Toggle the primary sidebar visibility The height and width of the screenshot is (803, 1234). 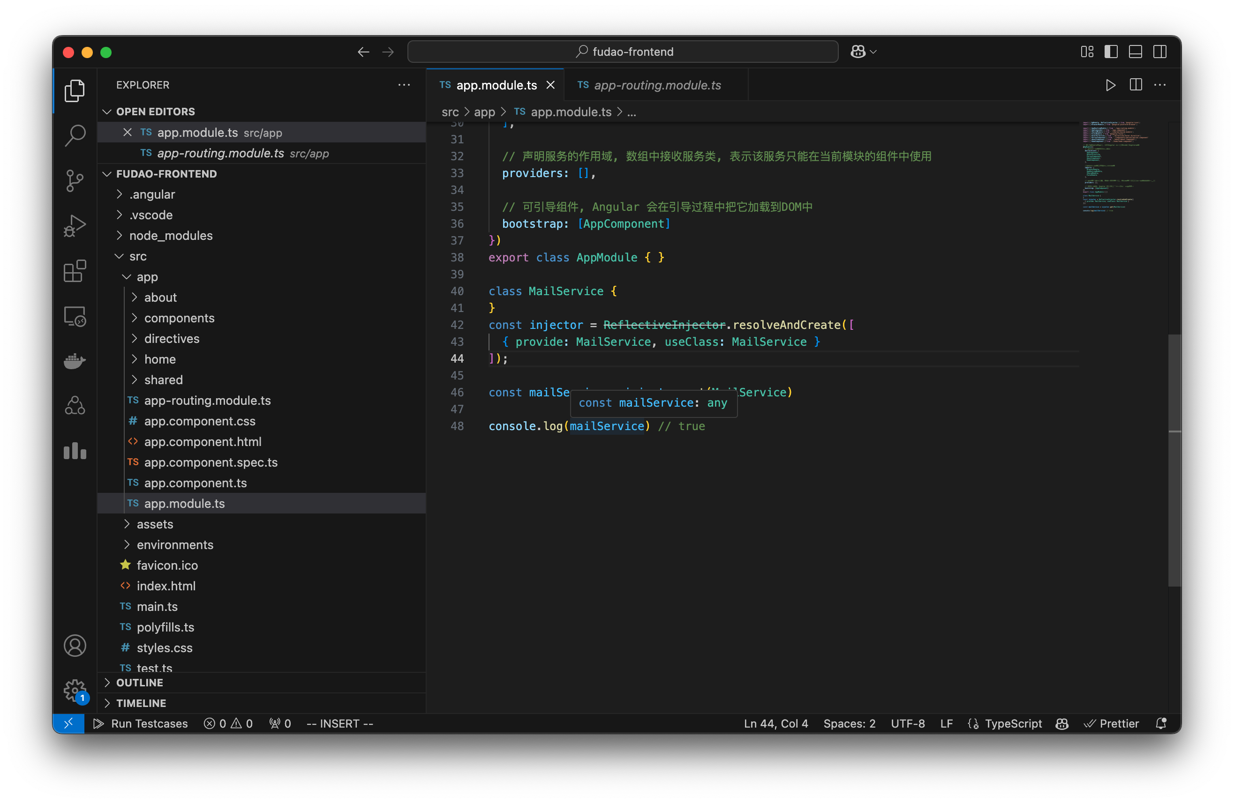(x=1111, y=51)
